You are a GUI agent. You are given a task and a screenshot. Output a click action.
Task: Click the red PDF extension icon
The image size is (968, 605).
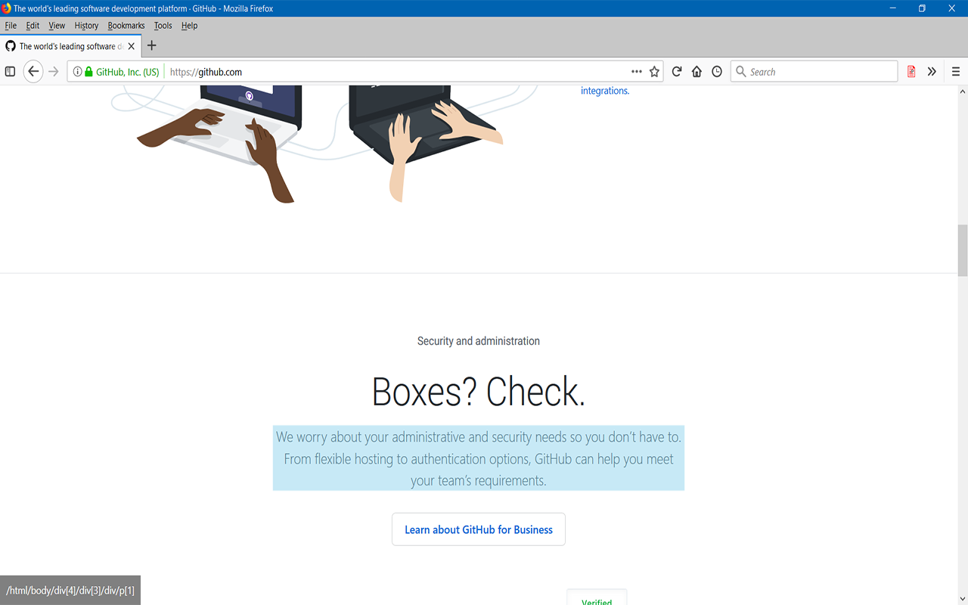[x=911, y=72]
